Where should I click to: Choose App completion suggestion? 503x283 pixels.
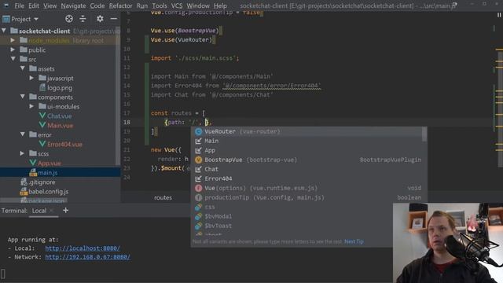coord(309,150)
